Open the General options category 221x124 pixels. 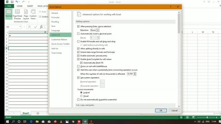click(55, 13)
